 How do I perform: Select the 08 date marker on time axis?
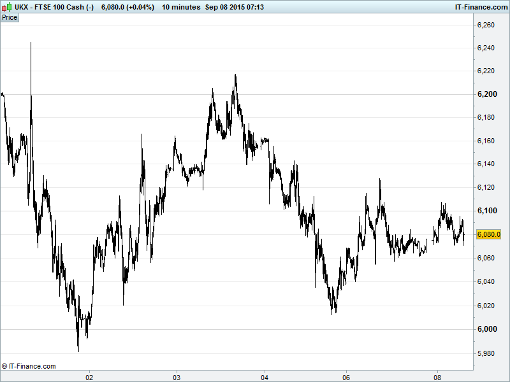click(438, 376)
